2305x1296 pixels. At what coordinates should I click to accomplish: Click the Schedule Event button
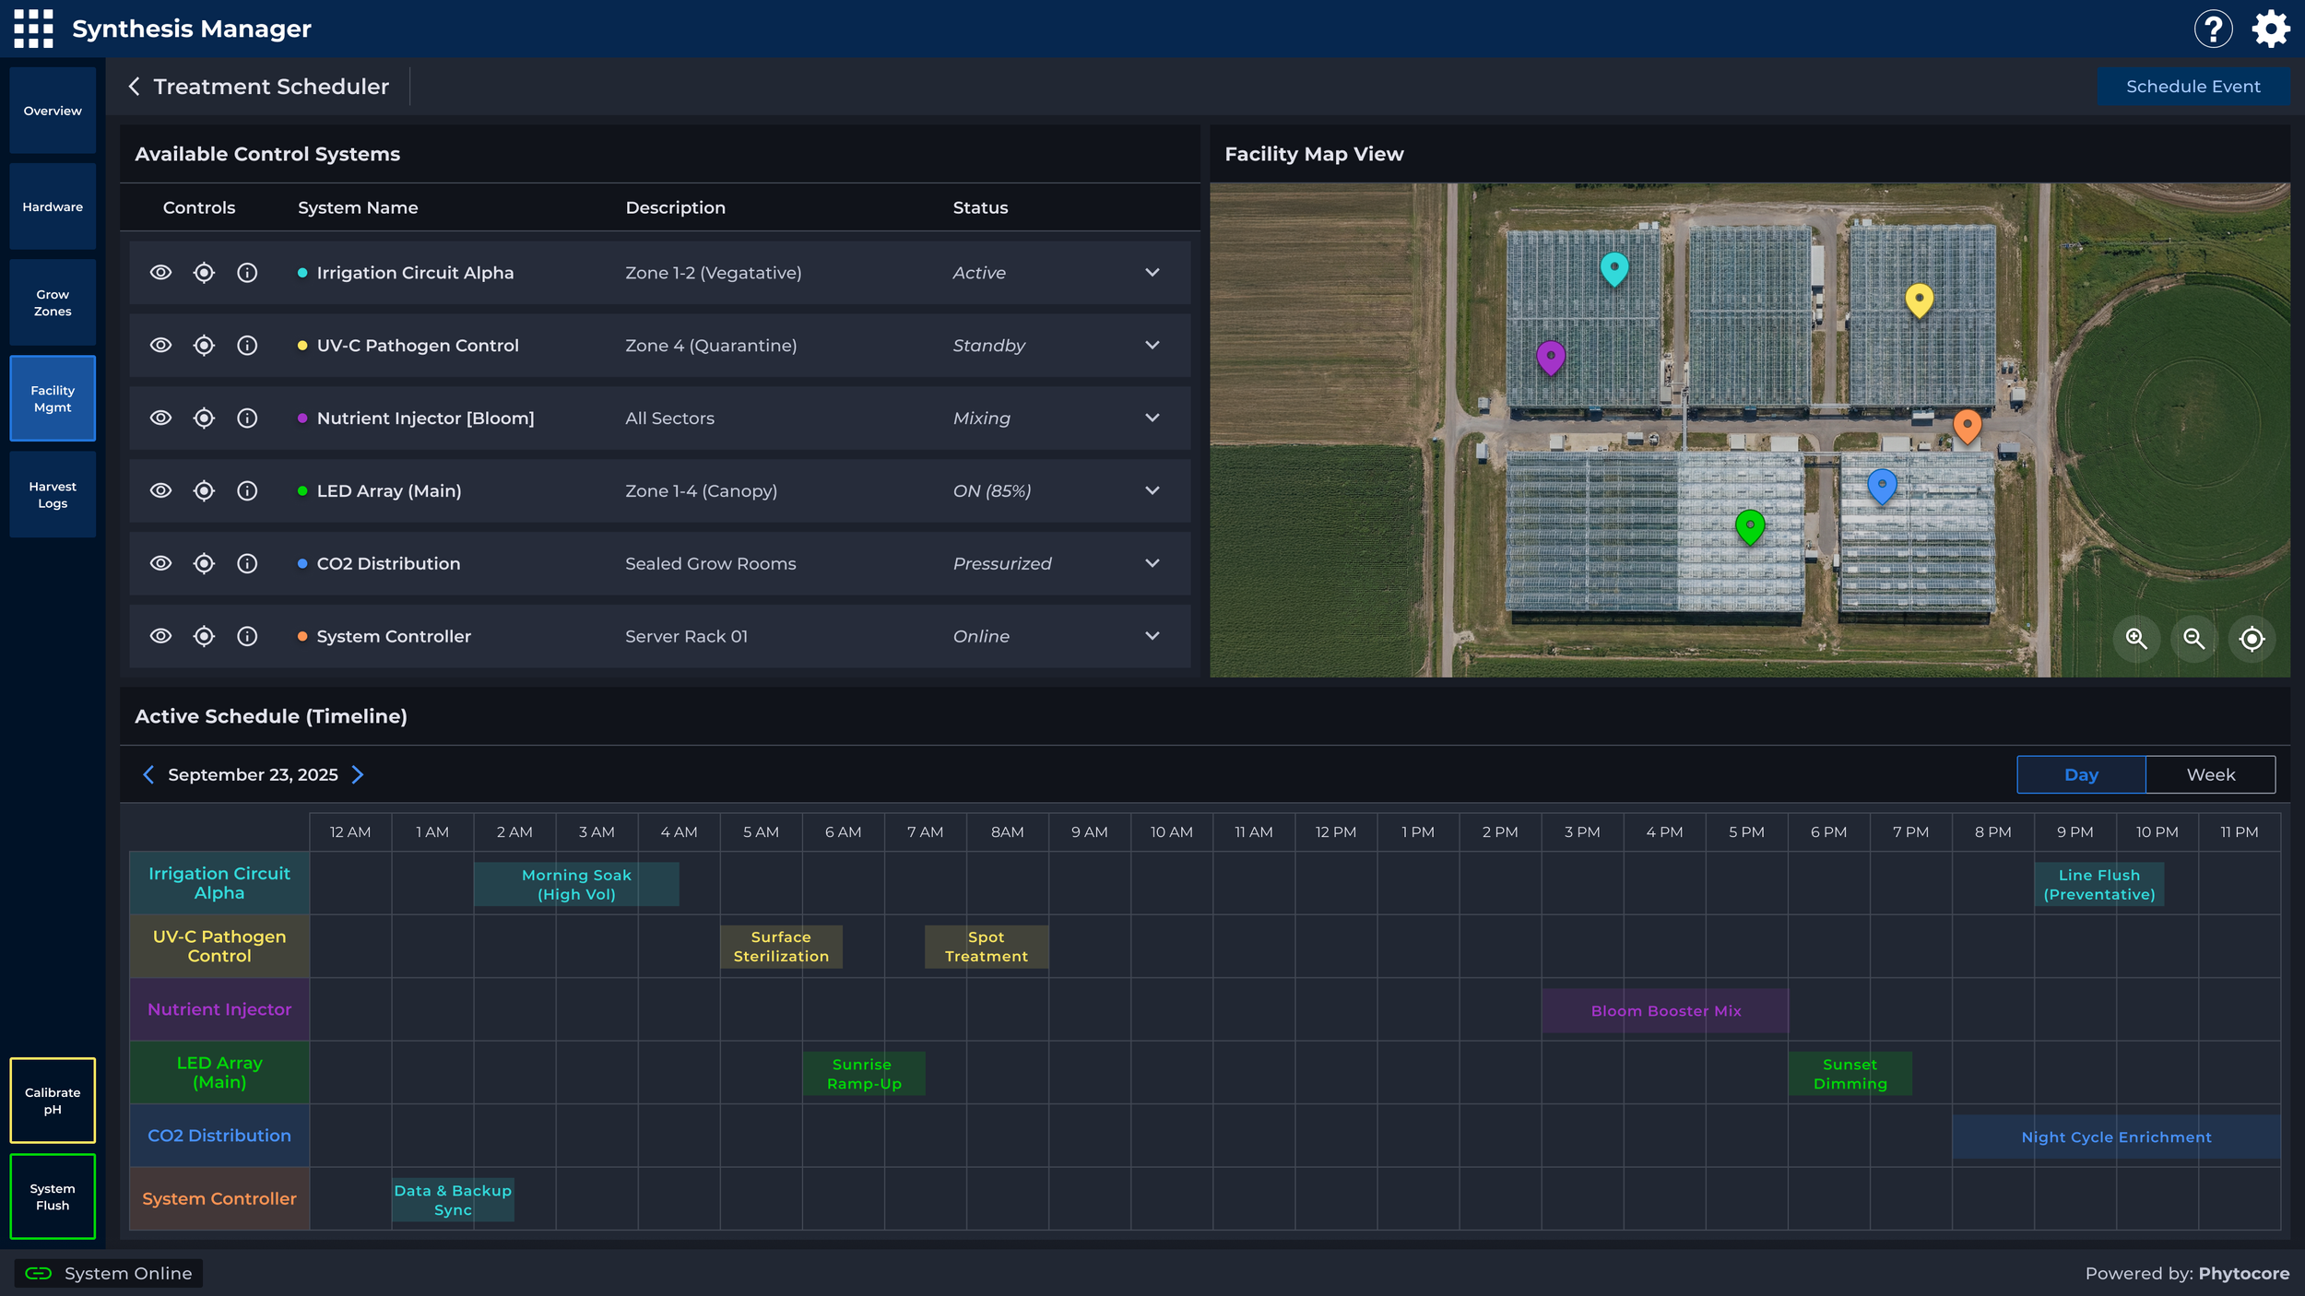click(2194, 86)
